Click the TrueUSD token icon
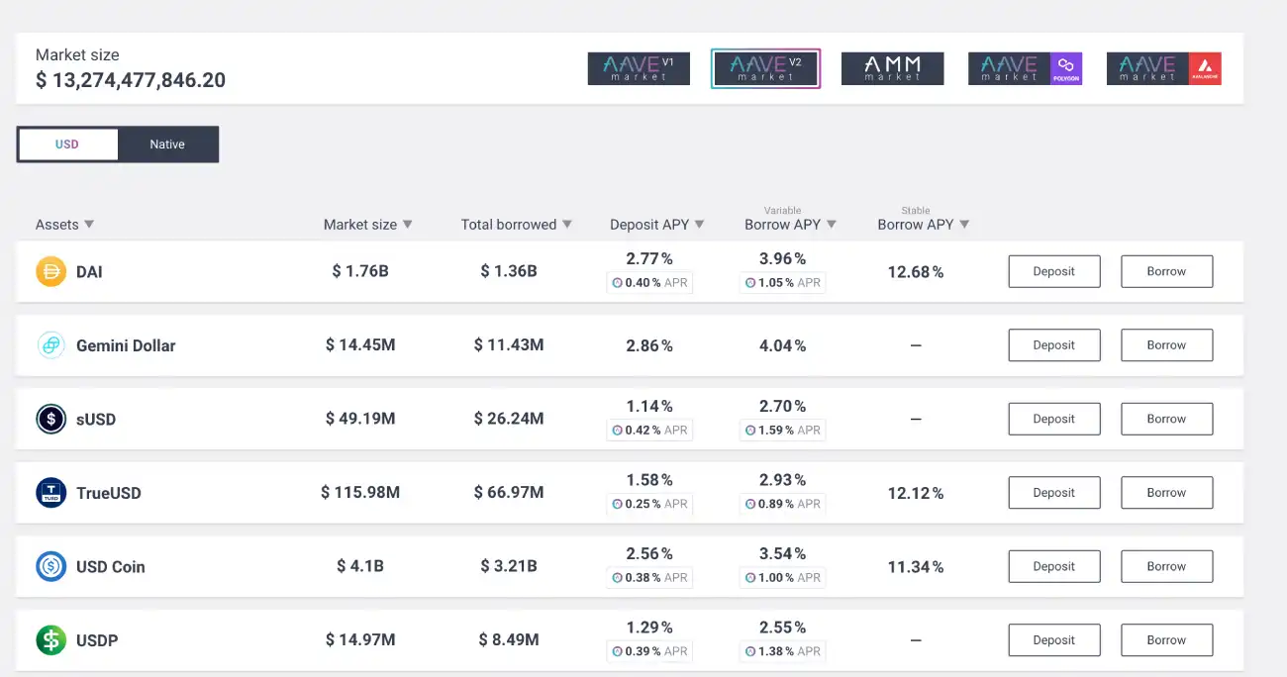This screenshot has height=677, width=1287. (50, 493)
